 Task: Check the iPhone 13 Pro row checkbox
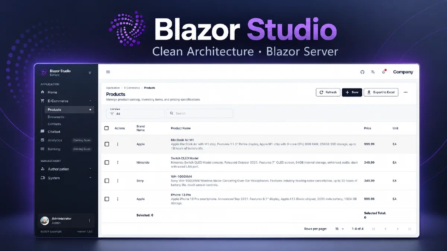(x=107, y=199)
